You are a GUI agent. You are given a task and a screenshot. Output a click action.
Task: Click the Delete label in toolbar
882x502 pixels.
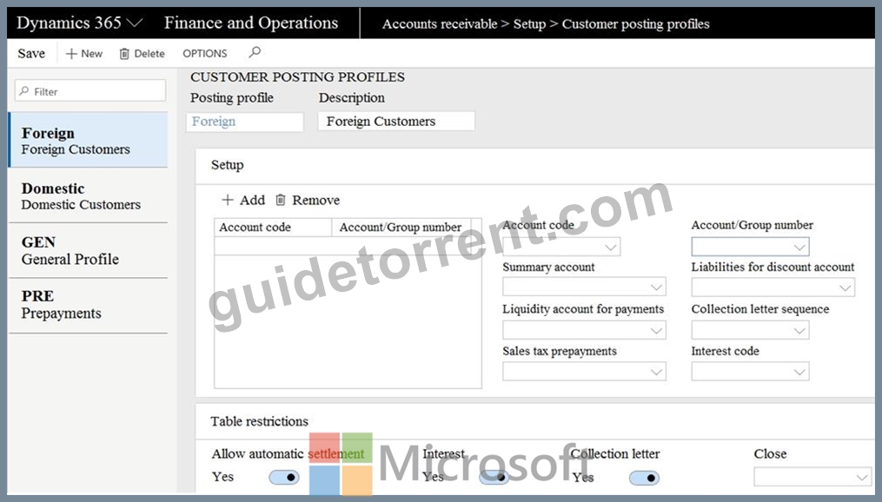(149, 53)
